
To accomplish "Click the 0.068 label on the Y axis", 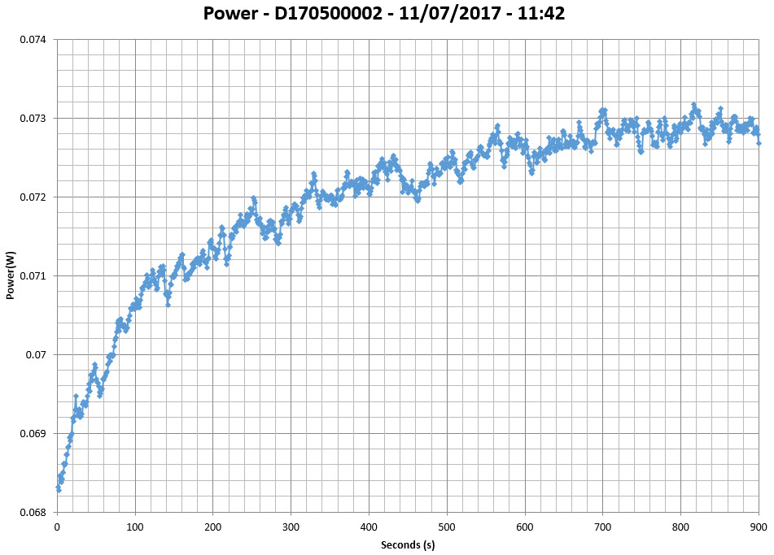I will tap(33, 512).
